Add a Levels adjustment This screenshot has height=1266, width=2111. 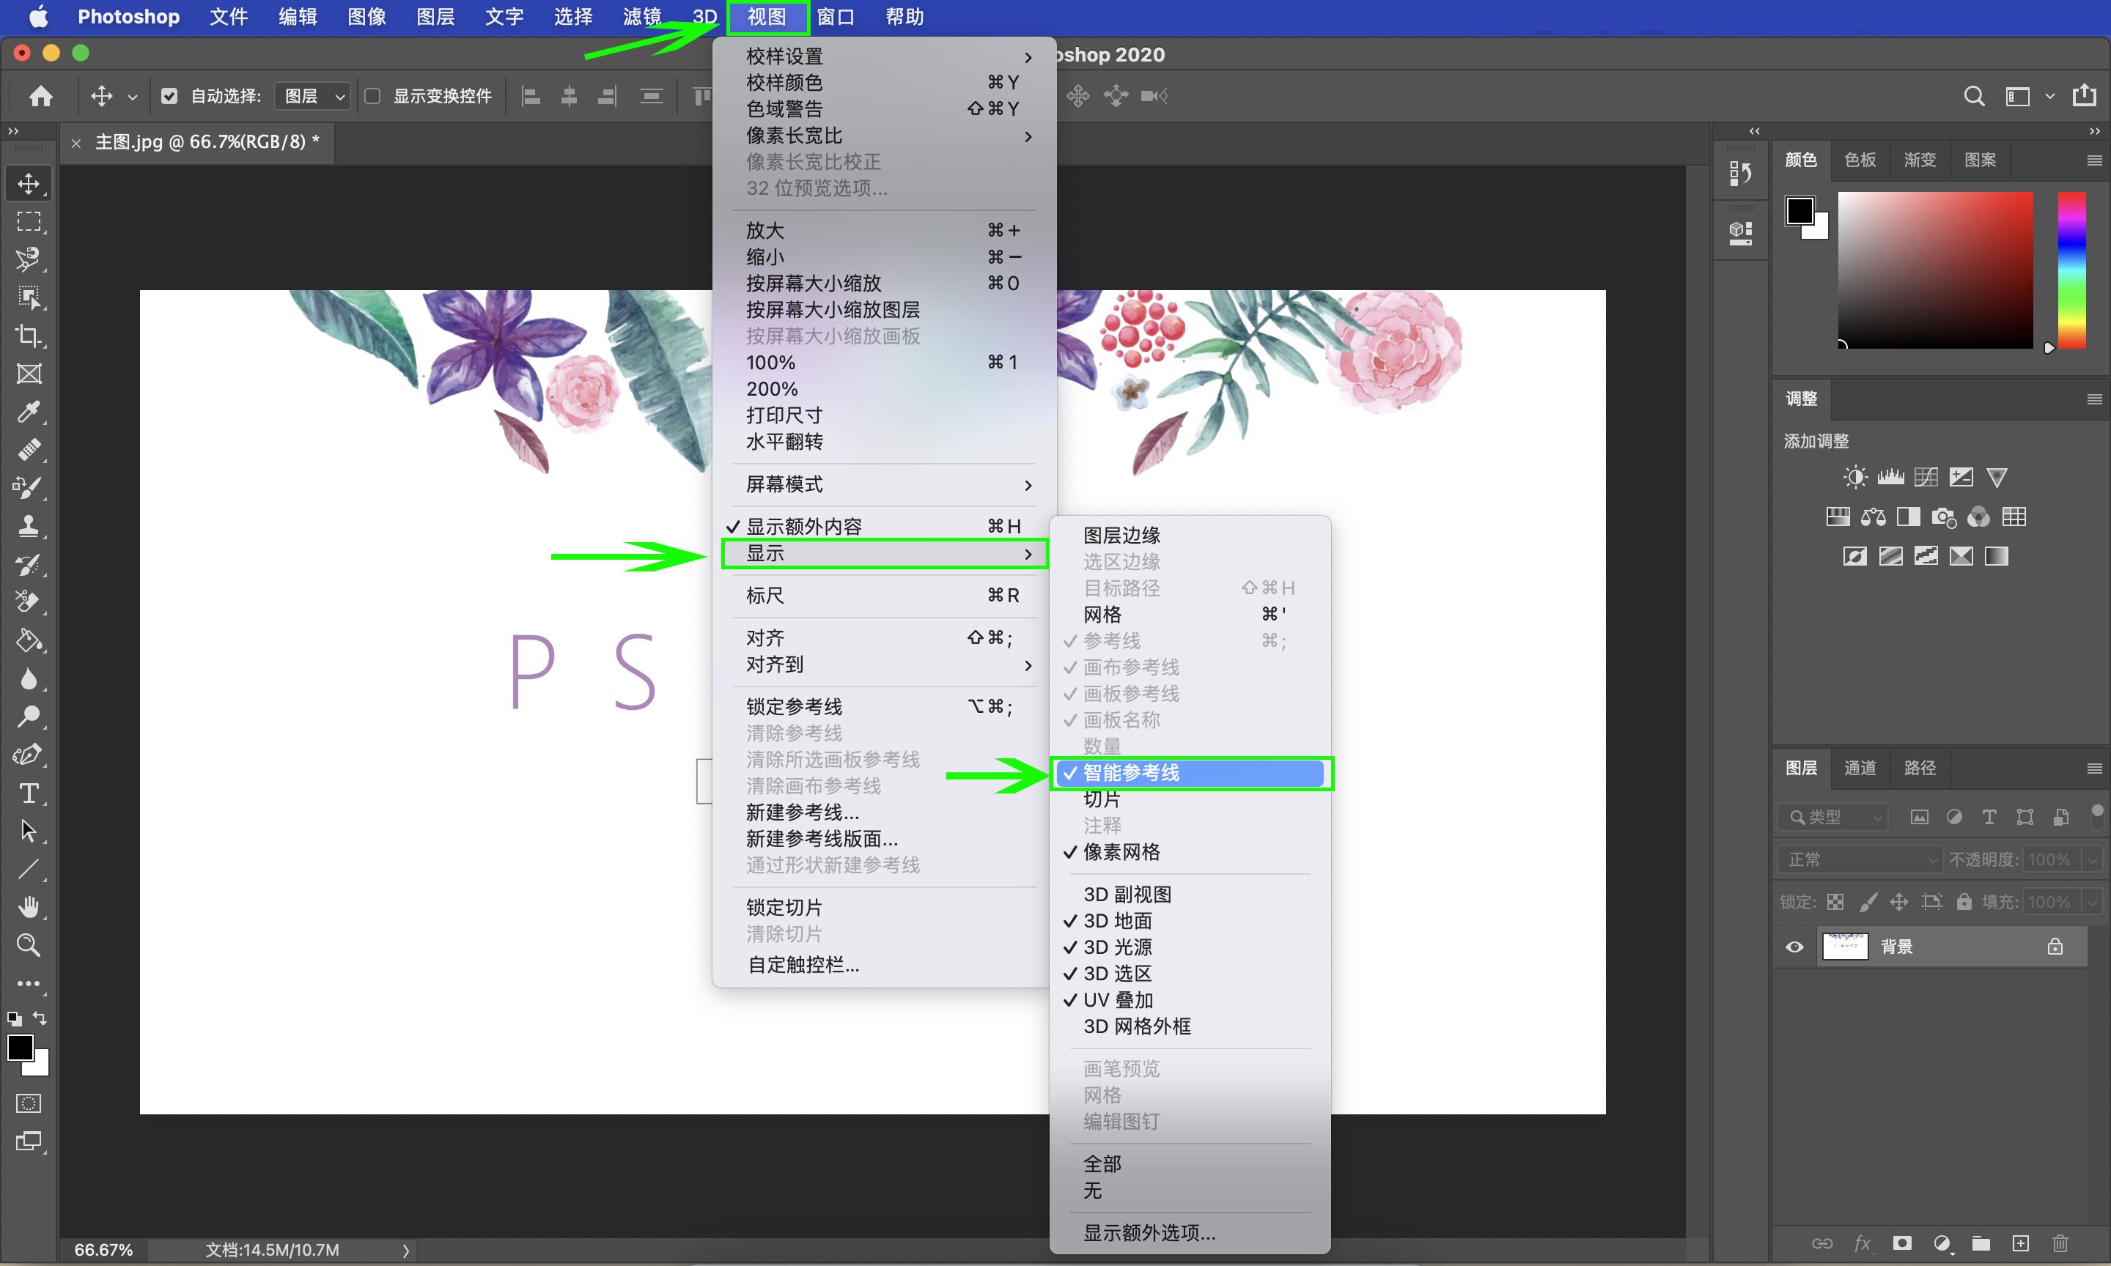[1890, 477]
